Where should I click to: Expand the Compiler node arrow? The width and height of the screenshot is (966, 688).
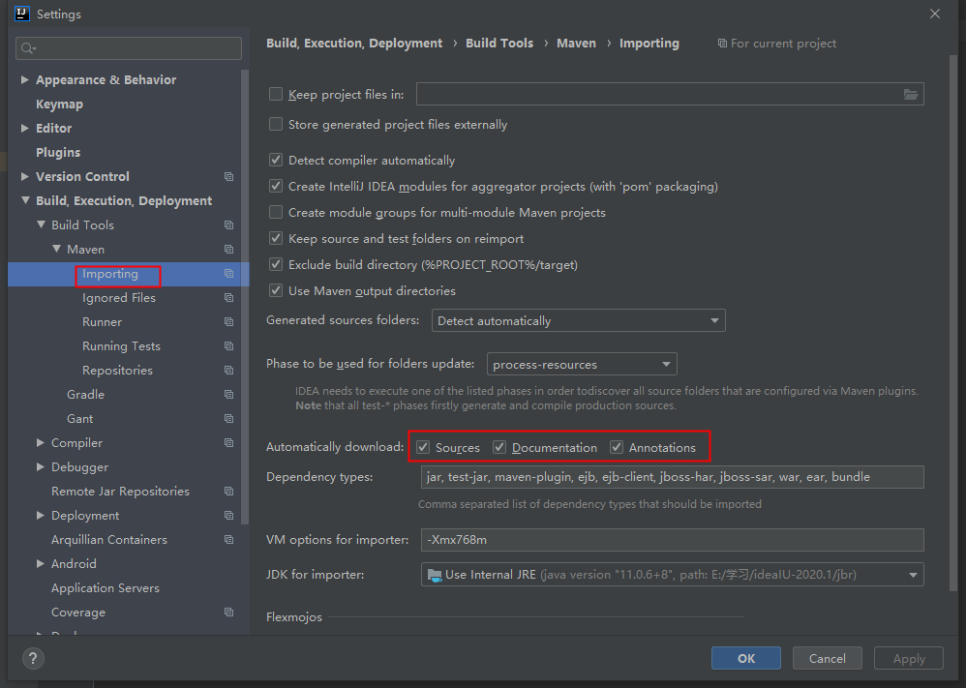[x=40, y=443]
